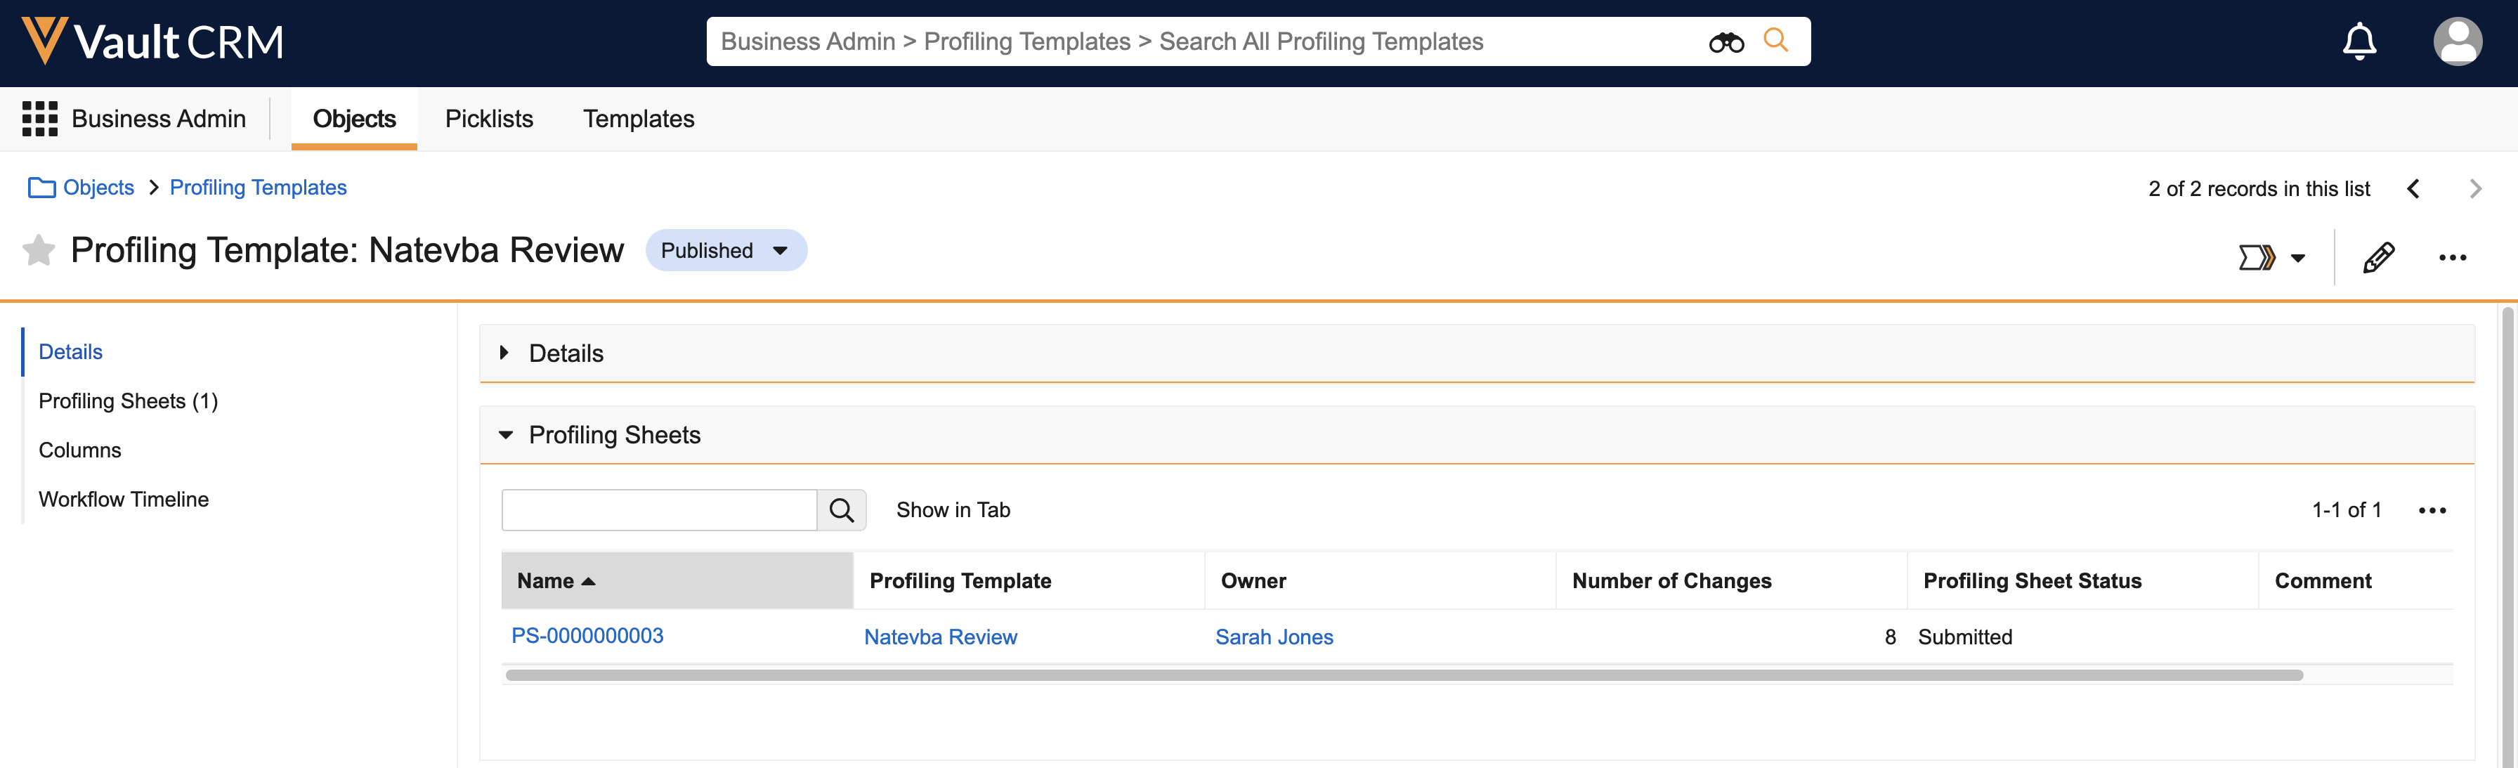Switch to the Templates tab
The height and width of the screenshot is (768, 2518).
(x=639, y=118)
